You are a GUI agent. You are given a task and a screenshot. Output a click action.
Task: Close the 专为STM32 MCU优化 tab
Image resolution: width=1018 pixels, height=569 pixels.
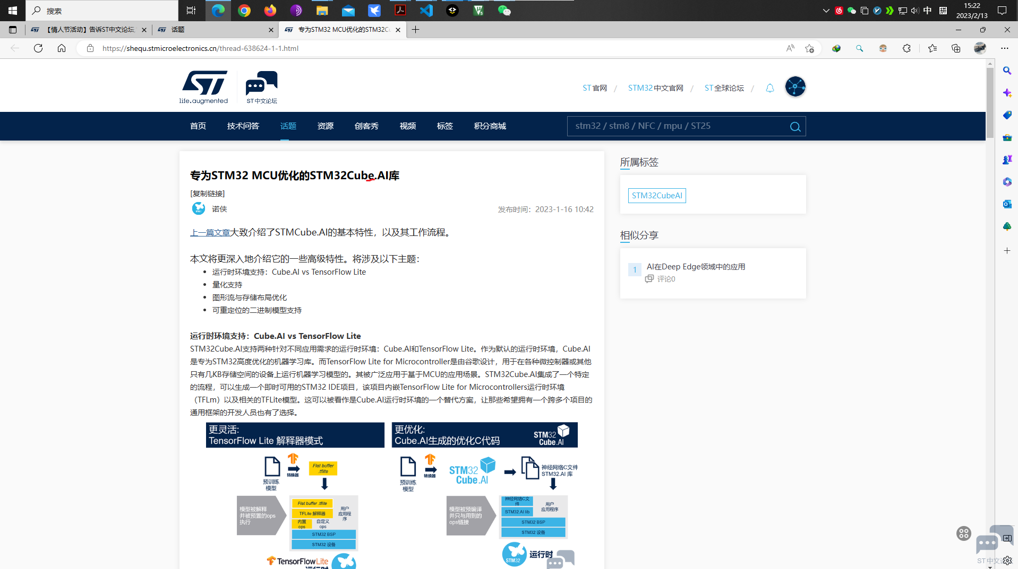click(x=398, y=30)
